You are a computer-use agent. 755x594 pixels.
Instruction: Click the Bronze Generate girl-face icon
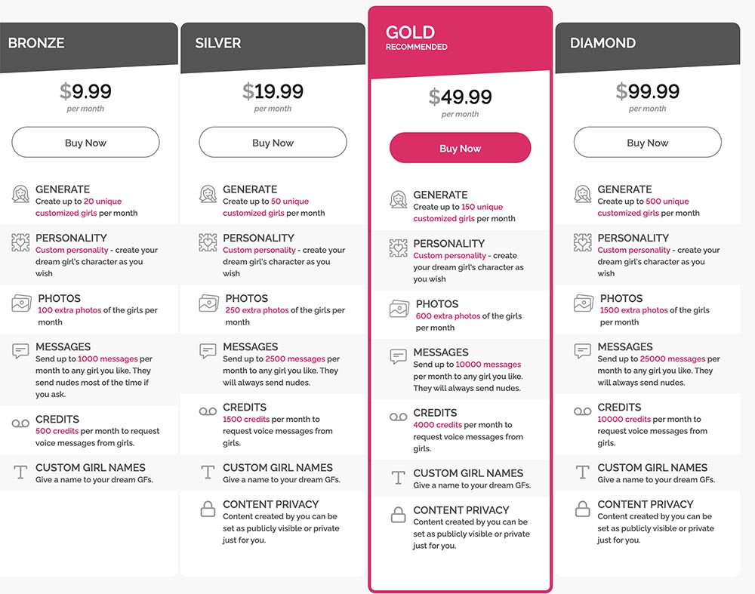pos(20,195)
